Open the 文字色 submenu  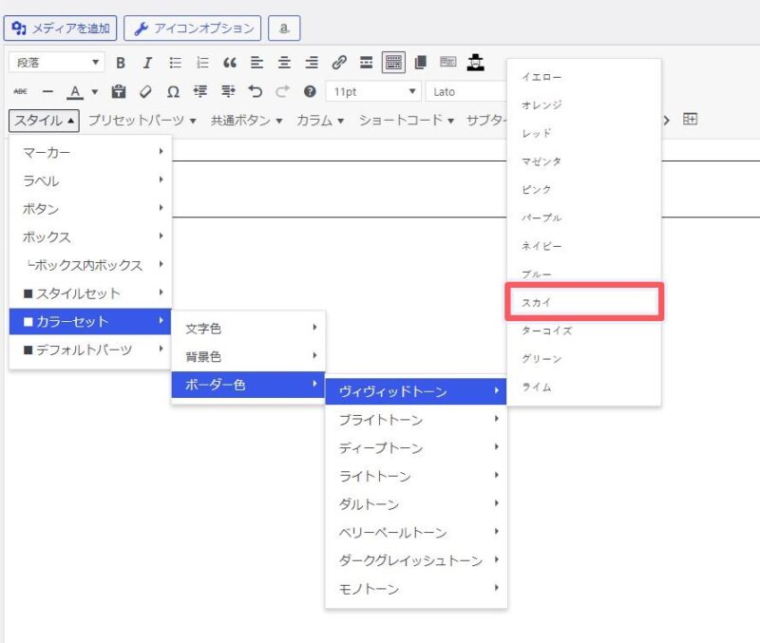tap(248, 329)
